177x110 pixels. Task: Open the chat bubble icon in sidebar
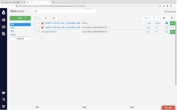click(4, 93)
